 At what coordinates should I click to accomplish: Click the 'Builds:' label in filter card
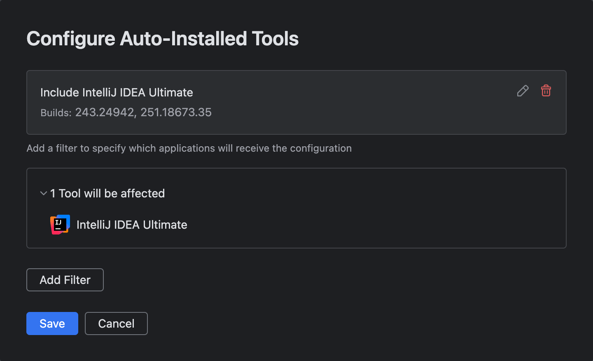point(56,113)
